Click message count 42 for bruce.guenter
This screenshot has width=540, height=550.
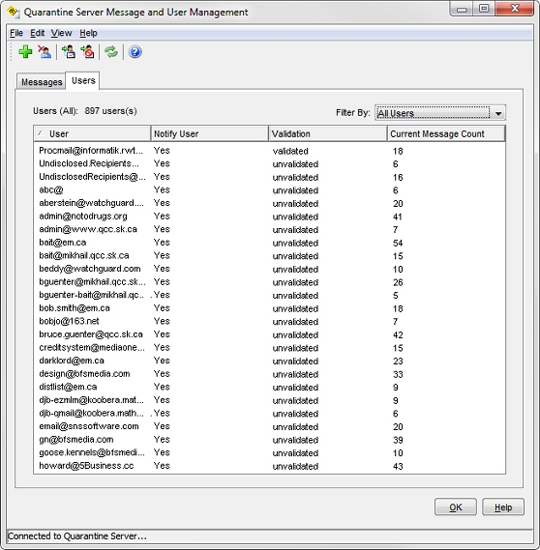coord(398,335)
